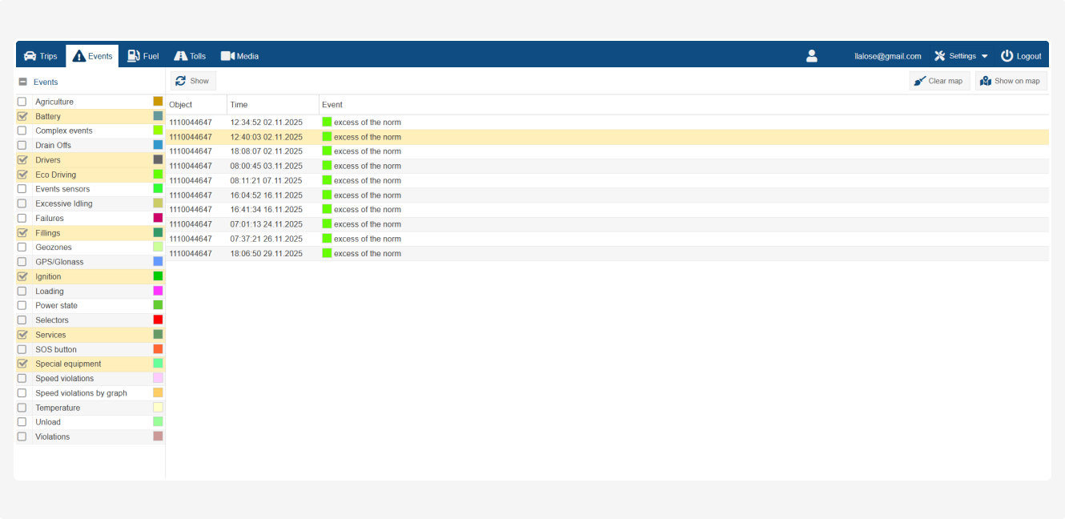This screenshot has width=1065, height=519.
Task: Tick the Speed violations checkbox
Action: (x=22, y=379)
